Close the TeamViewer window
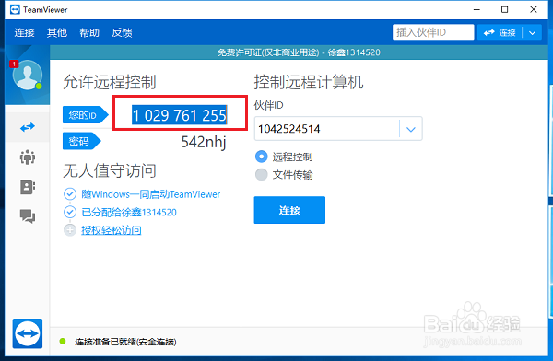The width and height of the screenshot is (553, 361). (534, 9)
